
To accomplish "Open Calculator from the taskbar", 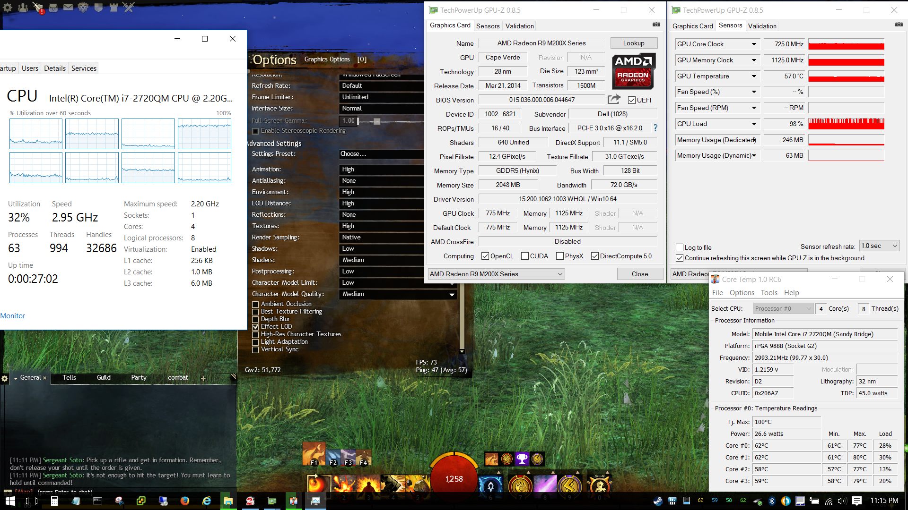I will click(54, 501).
